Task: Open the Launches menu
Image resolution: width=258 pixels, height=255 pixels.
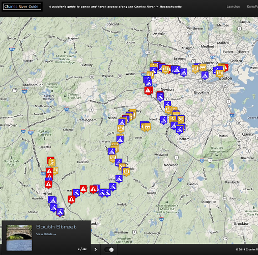Action: click(x=233, y=7)
